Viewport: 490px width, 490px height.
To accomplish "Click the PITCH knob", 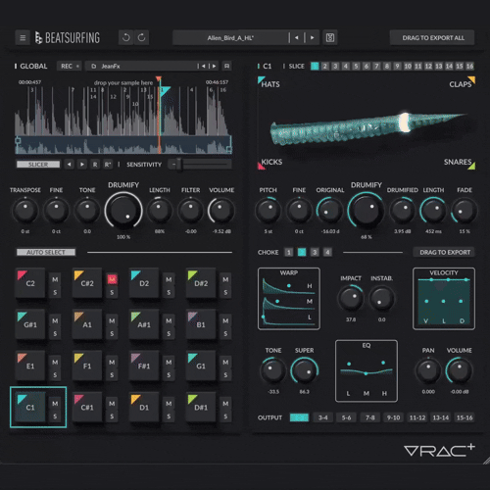I will click(x=268, y=211).
